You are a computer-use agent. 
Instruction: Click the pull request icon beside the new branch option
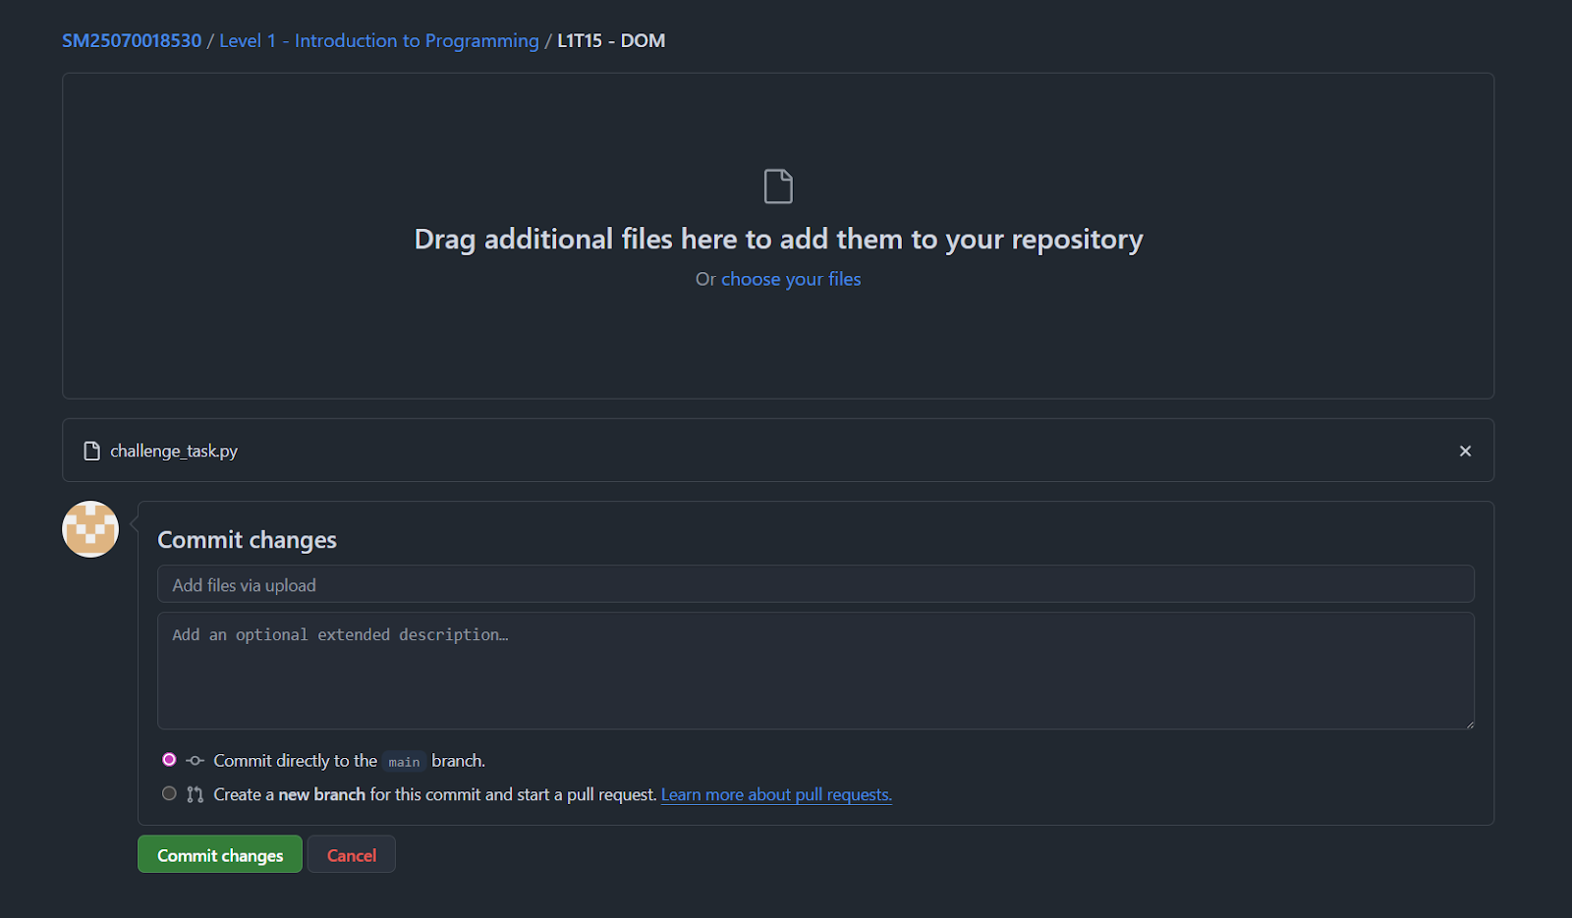tap(195, 793)
